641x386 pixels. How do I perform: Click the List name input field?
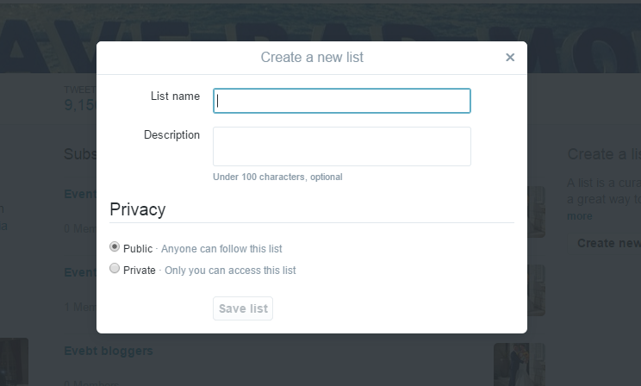click(x=342, y=101)
